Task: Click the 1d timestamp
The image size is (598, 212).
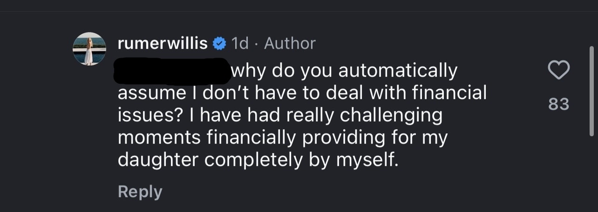Action: (240, 44)
